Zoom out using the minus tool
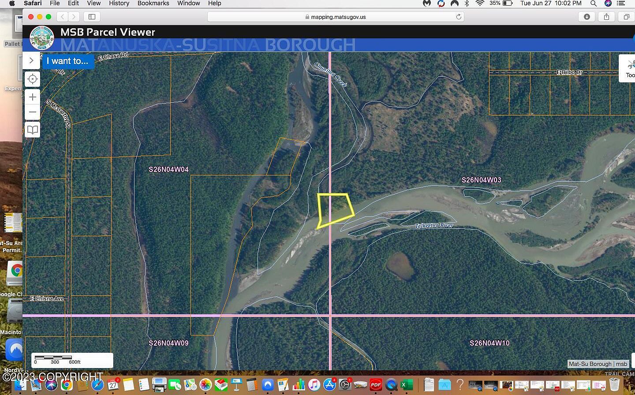Screen dimensions: 635x395 pos(32,112)
